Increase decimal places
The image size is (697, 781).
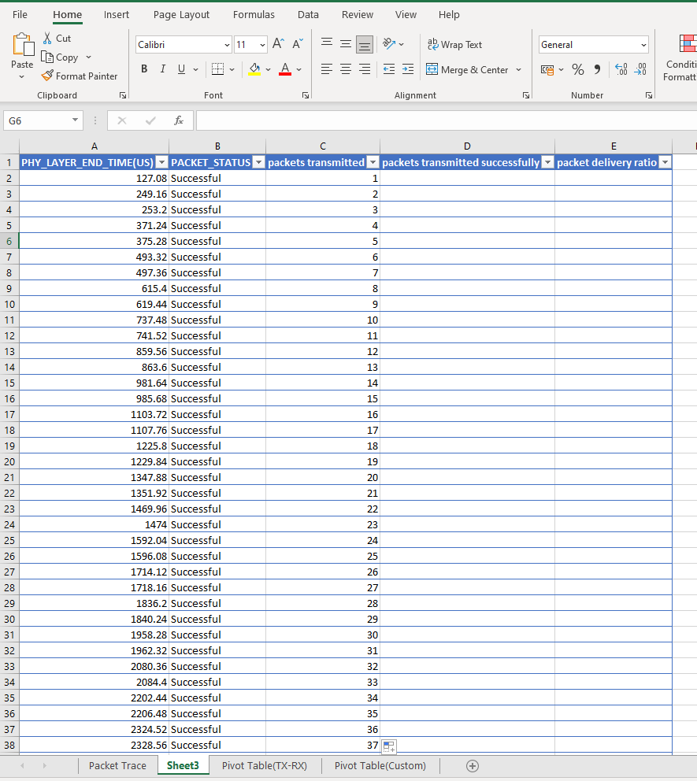(x=621, y=69)
